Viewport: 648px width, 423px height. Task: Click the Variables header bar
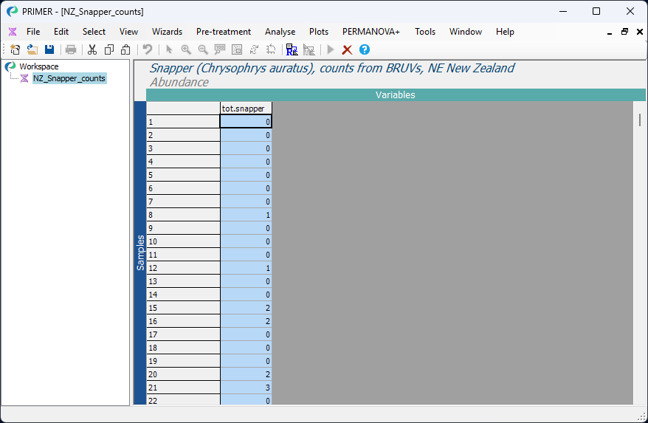pyautogui.click(x=396, y=94)
